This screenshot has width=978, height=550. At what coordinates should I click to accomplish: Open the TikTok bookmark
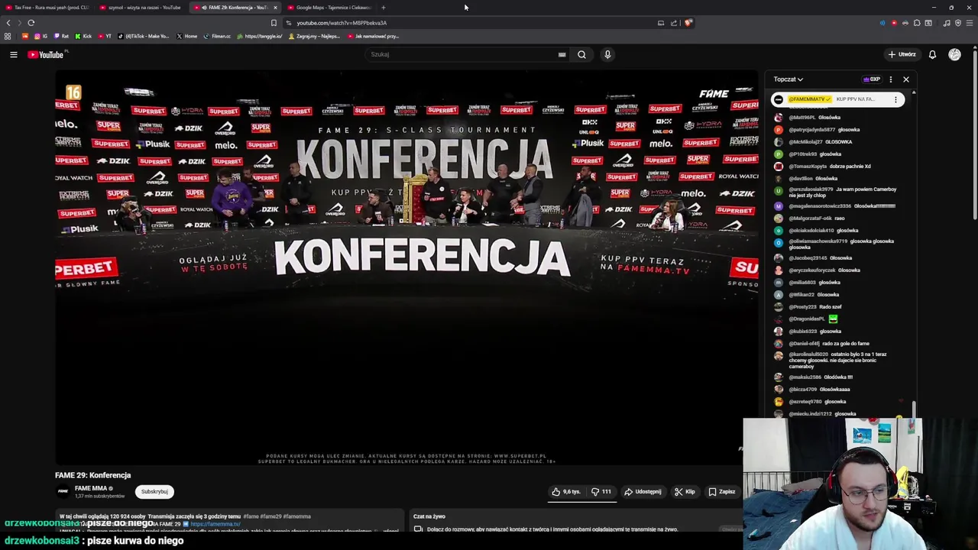144,36
